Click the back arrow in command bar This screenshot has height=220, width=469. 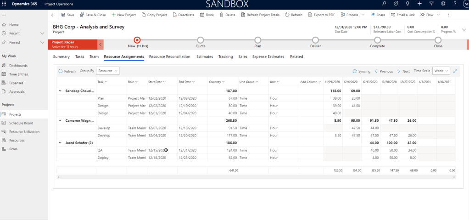pos(53,15)
